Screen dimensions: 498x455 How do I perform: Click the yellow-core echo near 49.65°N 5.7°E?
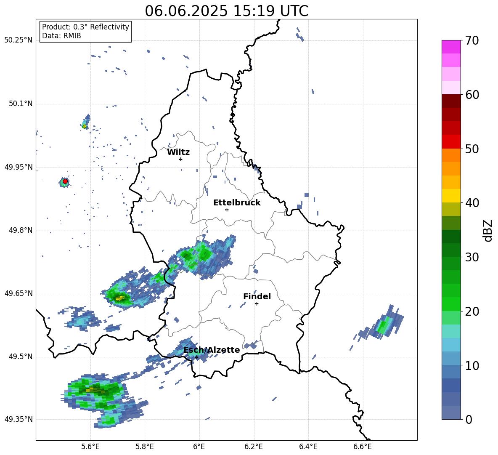pyautogui.click(x=120, y=298)
